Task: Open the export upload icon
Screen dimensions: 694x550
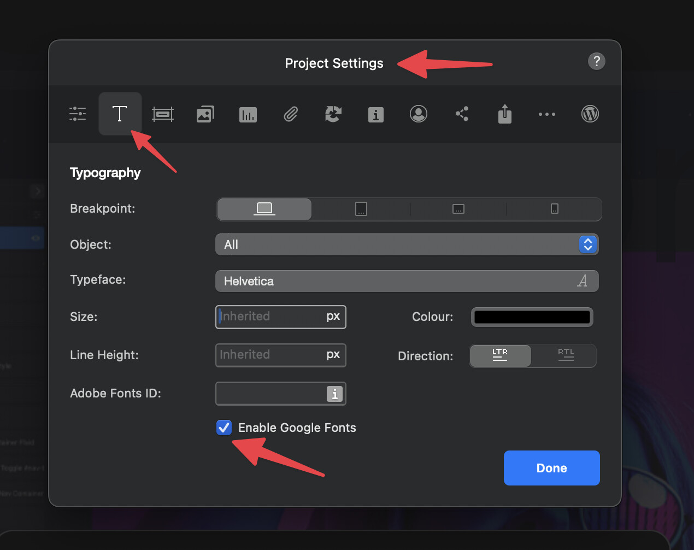Action: click(504, 114)
